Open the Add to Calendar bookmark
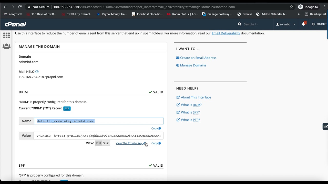This screenshot has width=328, height=184. (x=272, y=14)
